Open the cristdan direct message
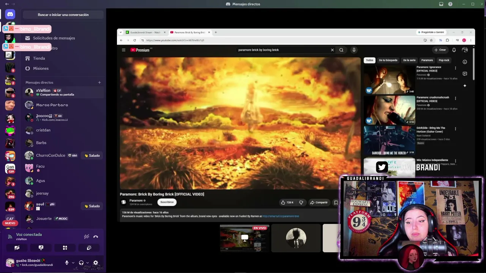 [63, 130]
